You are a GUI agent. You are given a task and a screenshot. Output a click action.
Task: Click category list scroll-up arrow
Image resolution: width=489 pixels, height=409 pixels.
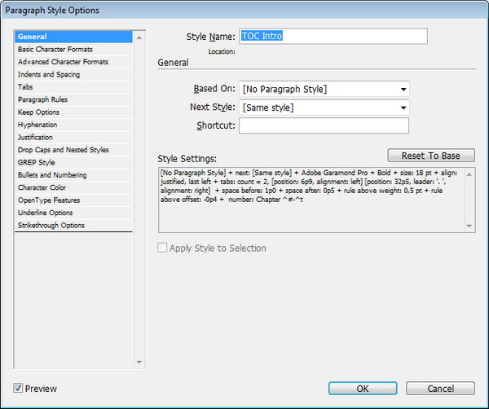[x=139, y=37]
